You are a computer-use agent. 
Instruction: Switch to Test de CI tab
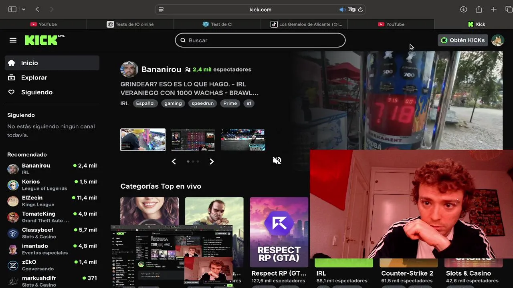[217, 24]
